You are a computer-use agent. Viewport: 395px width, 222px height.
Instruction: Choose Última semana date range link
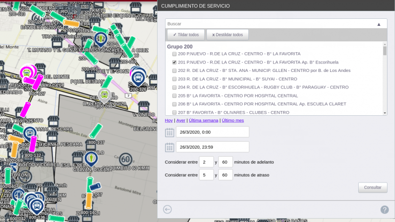[204, 120]
